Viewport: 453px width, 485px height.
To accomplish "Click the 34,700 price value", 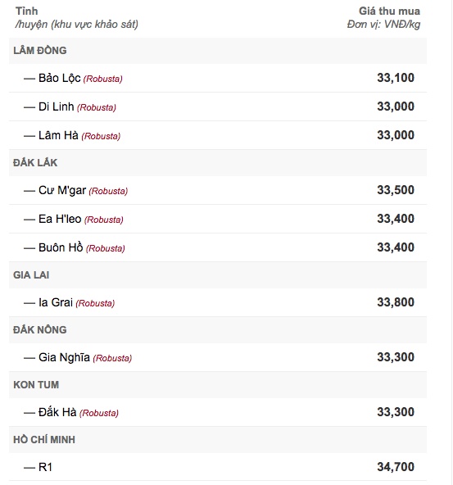I will 396,467.
